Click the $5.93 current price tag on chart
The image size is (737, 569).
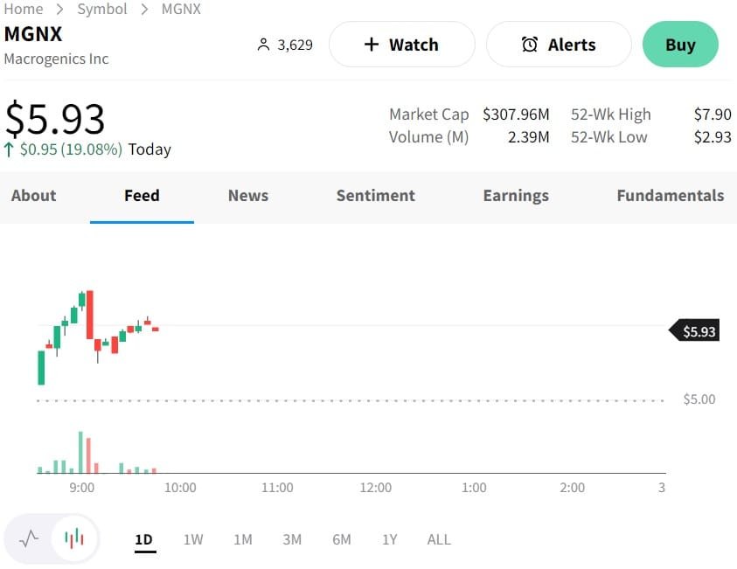[x=697, y=331]
